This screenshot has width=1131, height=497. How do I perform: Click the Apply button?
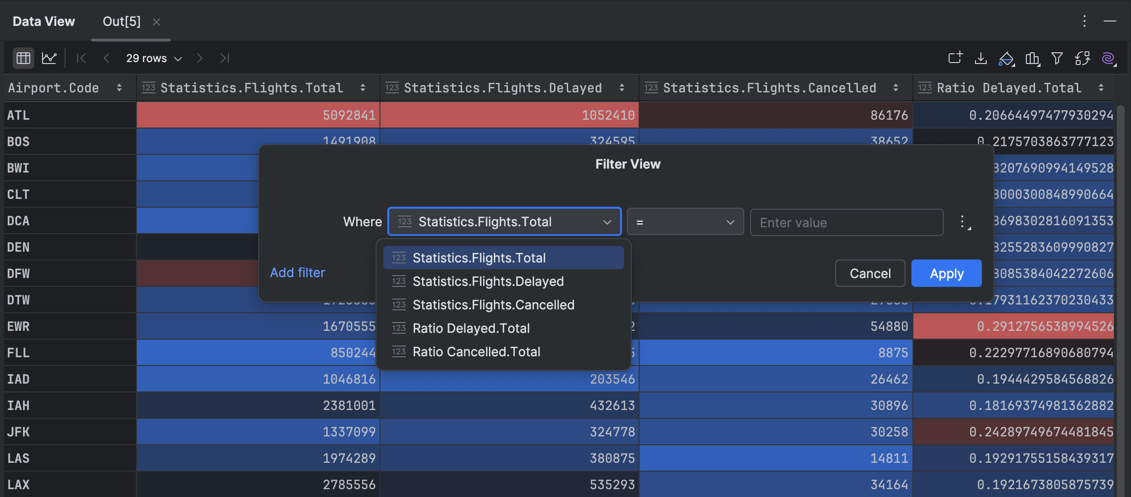tap(946, 273)
